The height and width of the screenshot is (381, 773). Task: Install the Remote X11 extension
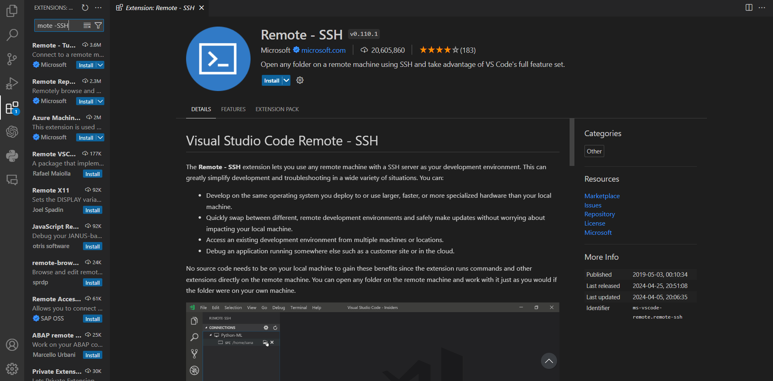tap(92, 210)
